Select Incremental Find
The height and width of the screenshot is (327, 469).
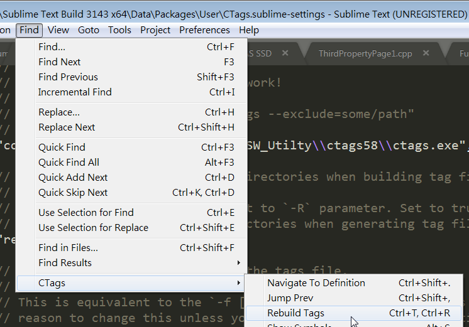tap(131, 92)
